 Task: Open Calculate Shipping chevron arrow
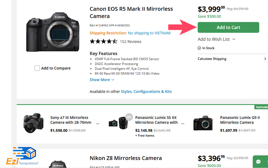265,59
